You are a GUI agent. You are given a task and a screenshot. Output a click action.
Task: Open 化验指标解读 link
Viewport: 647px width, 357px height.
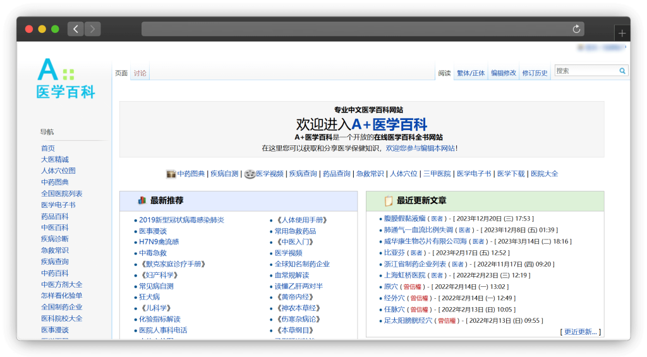click(160, 319)
